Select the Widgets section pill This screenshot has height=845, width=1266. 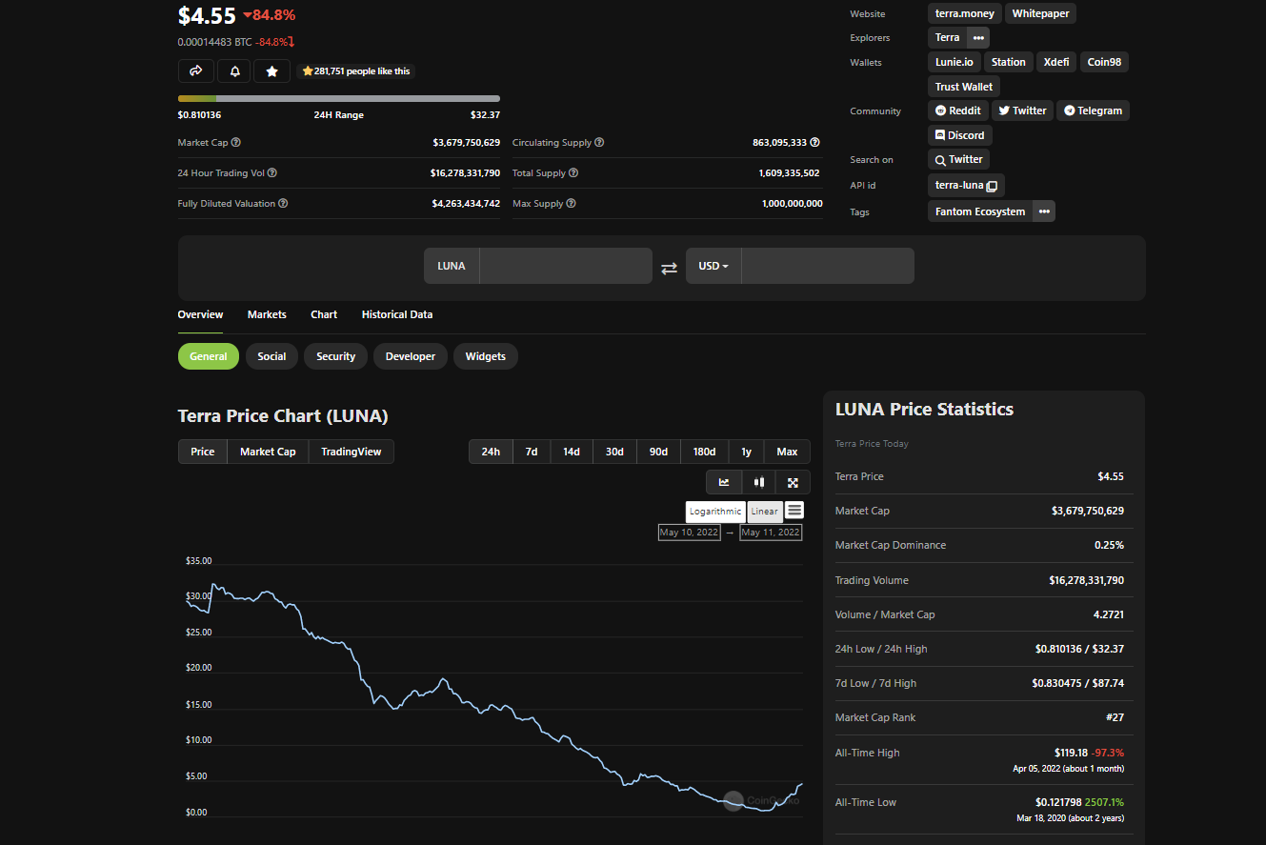pos(486,356)
